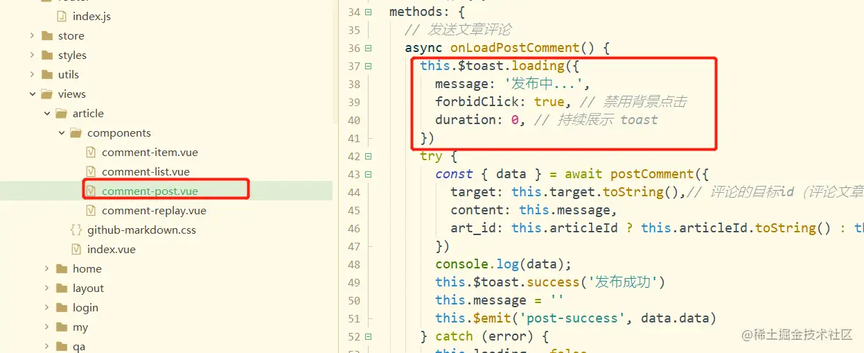Fold the toast.loading block at line 37

click(x=368, y=66)
